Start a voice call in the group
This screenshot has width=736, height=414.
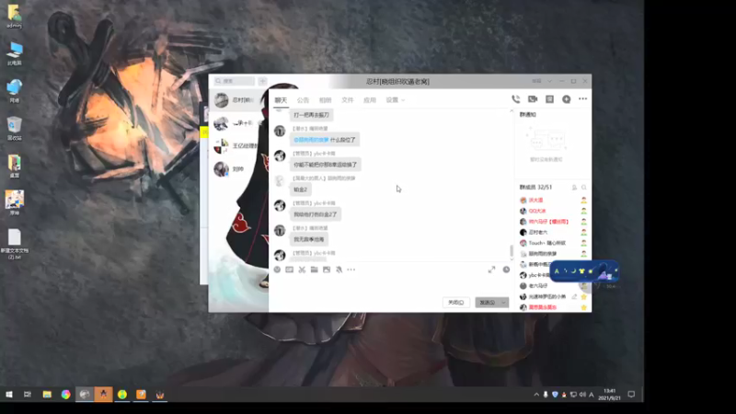point(516,99)
